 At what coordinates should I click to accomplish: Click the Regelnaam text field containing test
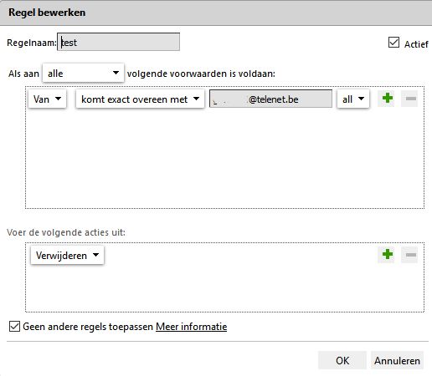(119, 42)
